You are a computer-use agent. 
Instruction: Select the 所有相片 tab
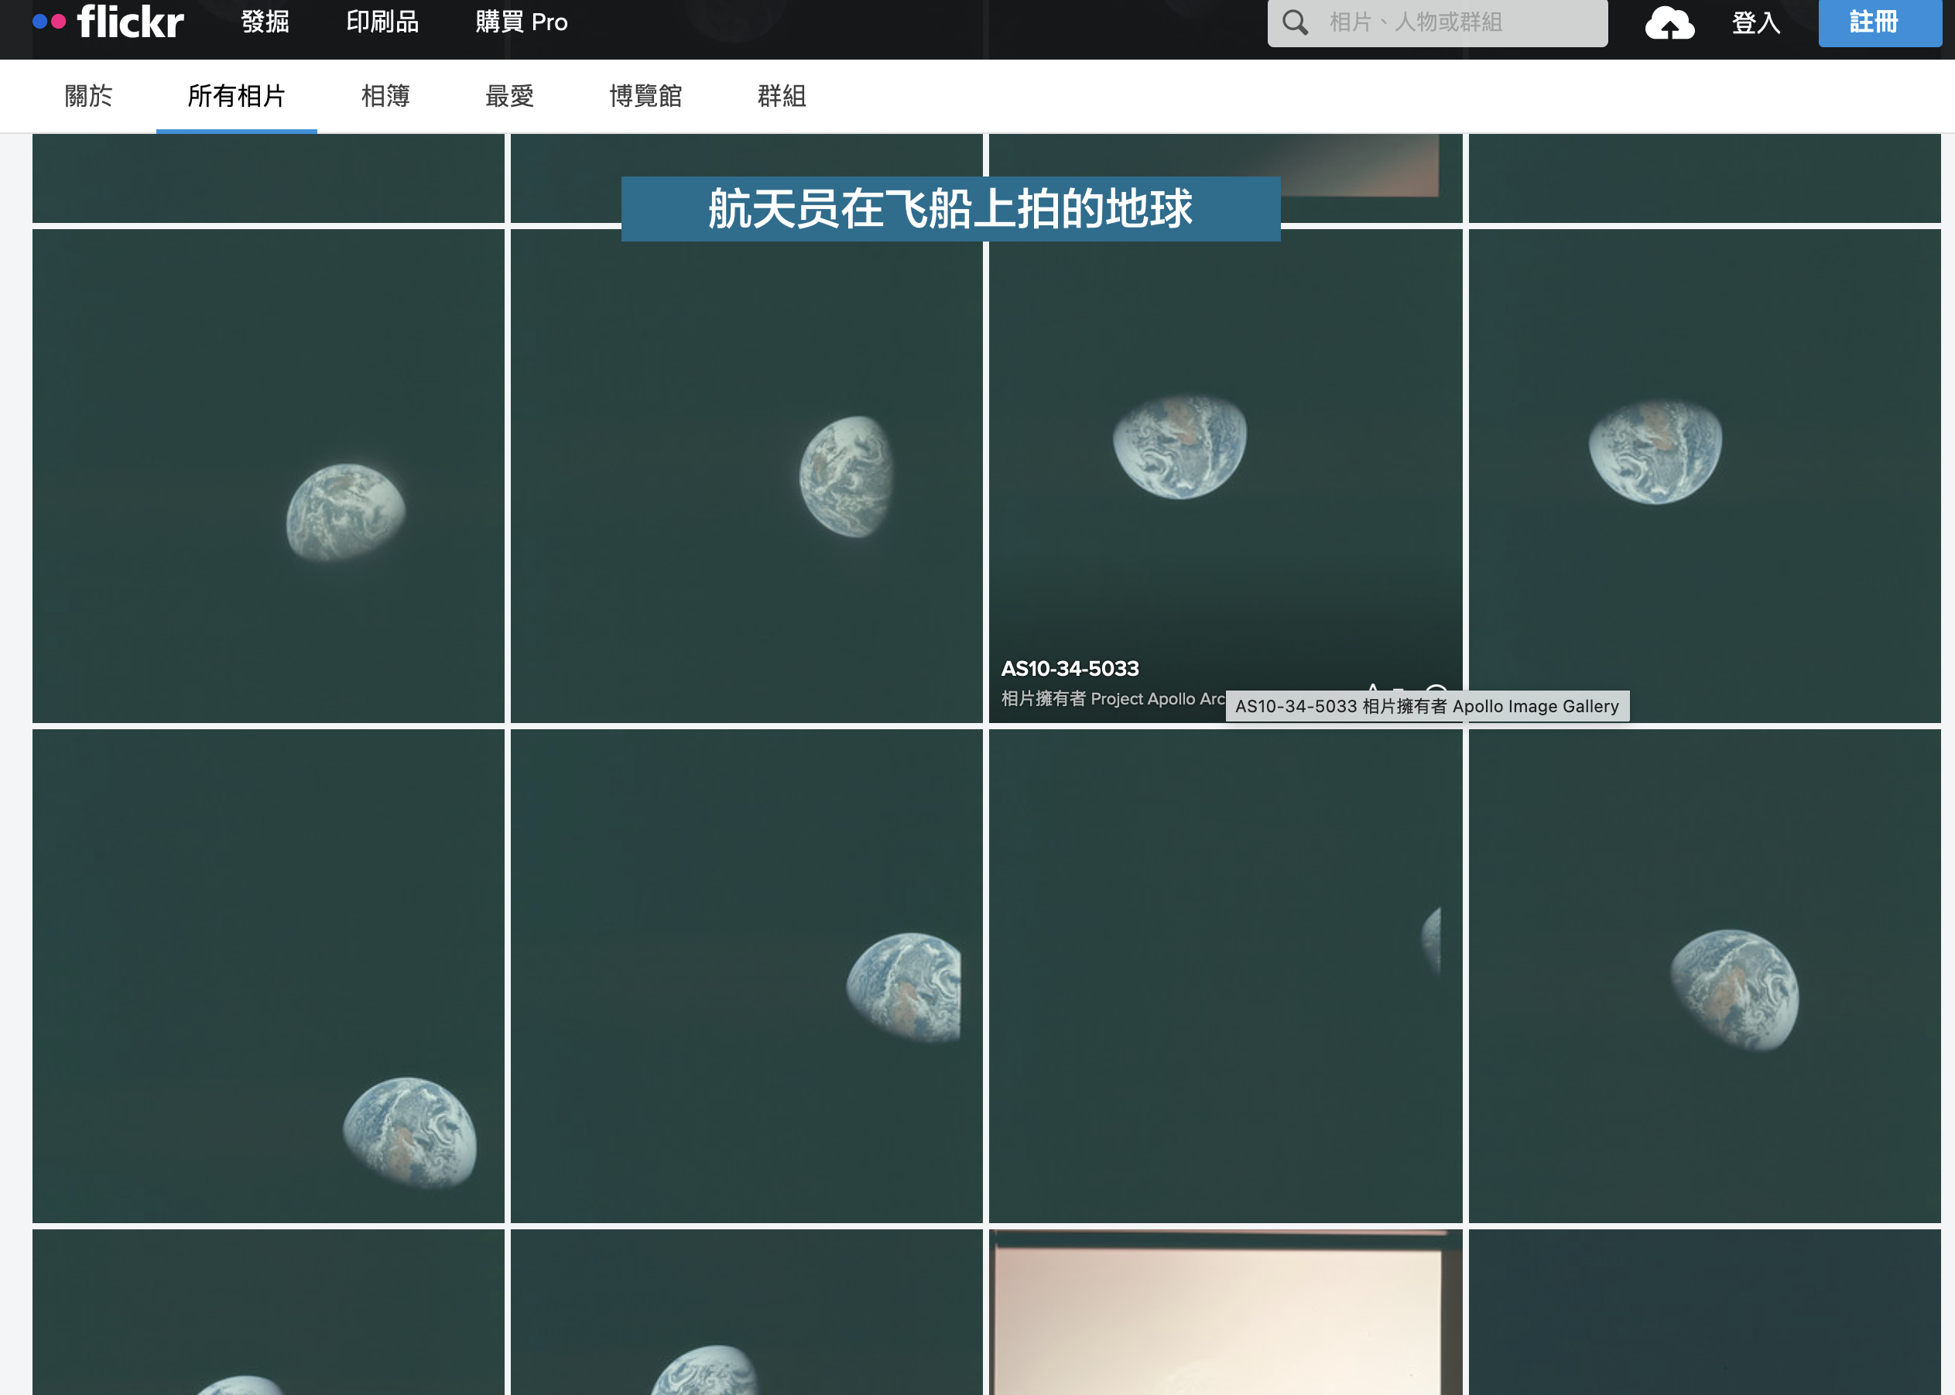click(236, 96)
